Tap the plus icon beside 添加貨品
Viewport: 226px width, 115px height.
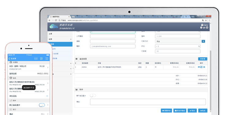(47, 96)
